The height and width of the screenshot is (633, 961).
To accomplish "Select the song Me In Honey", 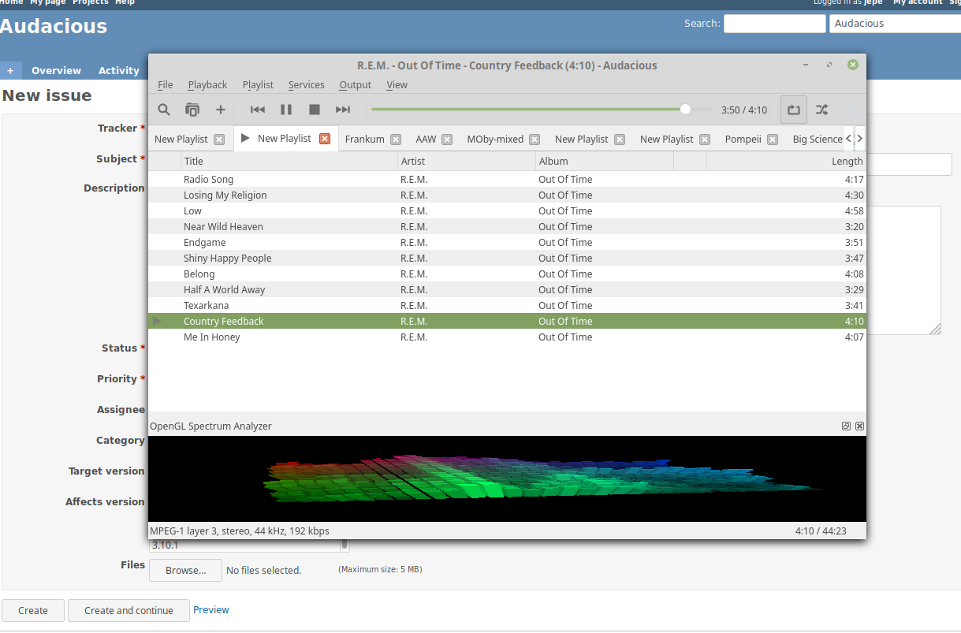I will click(507, 337).
